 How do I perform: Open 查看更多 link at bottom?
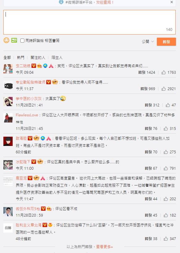(x=104, y=247)
